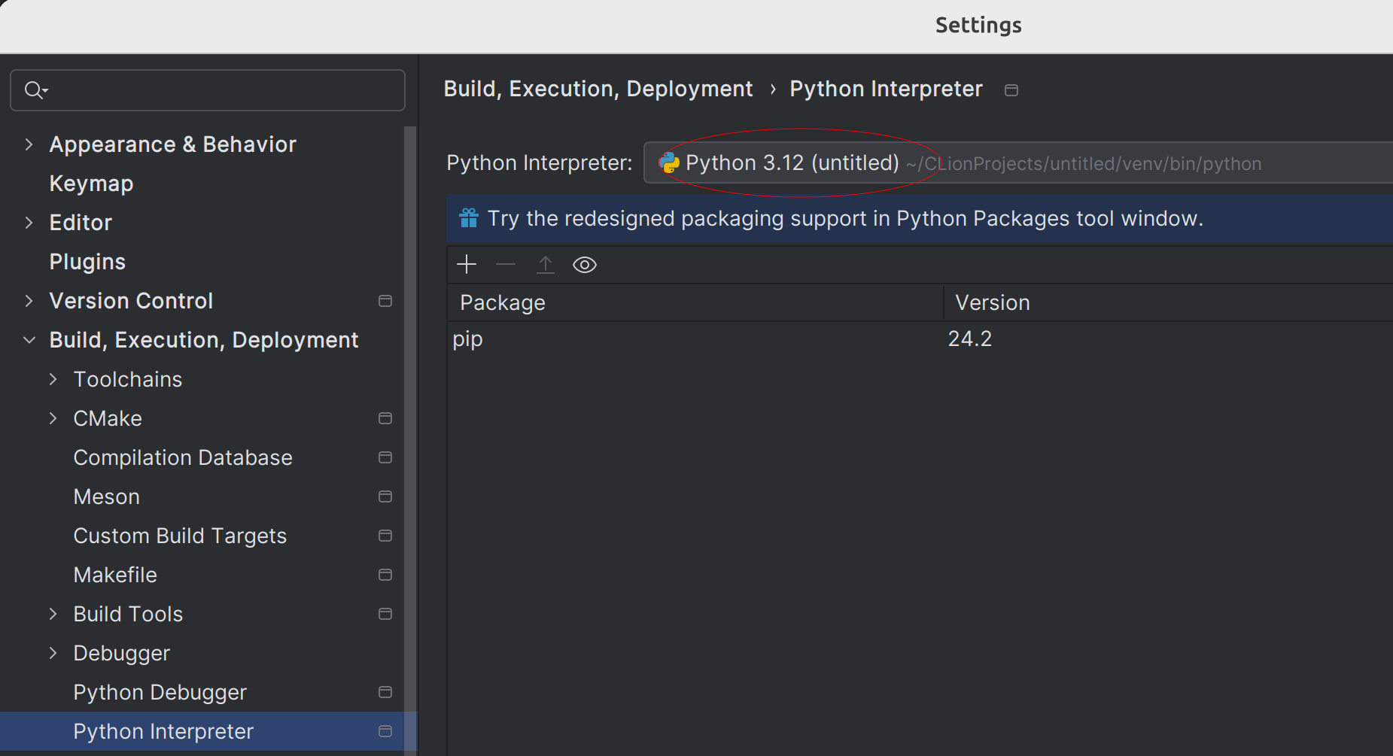The width and height of the screenshot is (1393, 756).
Task: Open the Plugins settings page
Action: (87, 262)
